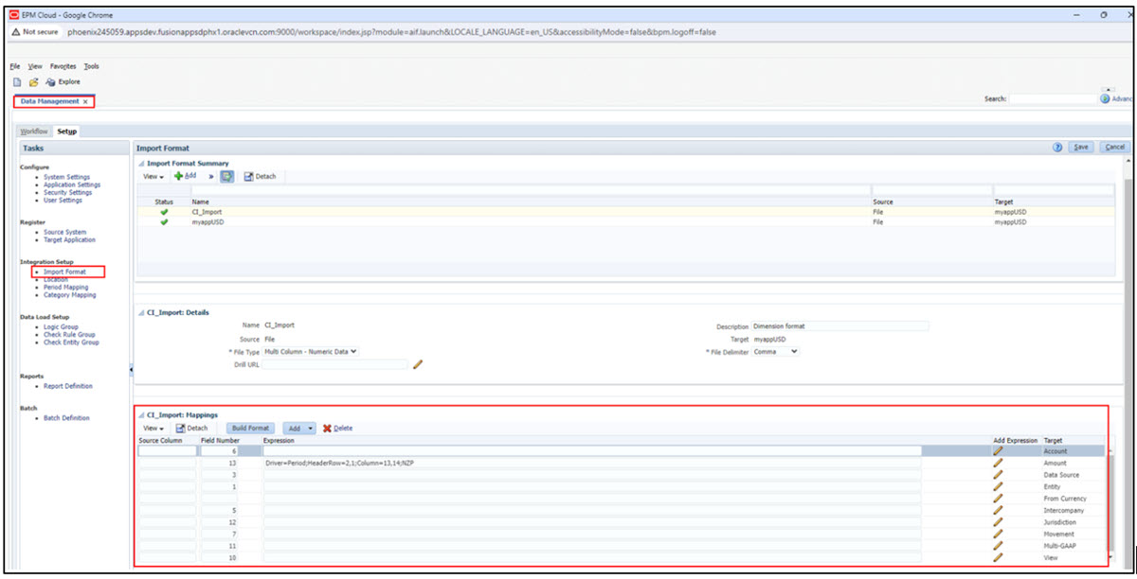Click Add Expression pencil for Multi-GAAP row
This screenshot has width=1137, height=579.
click(x=997, y=546)
